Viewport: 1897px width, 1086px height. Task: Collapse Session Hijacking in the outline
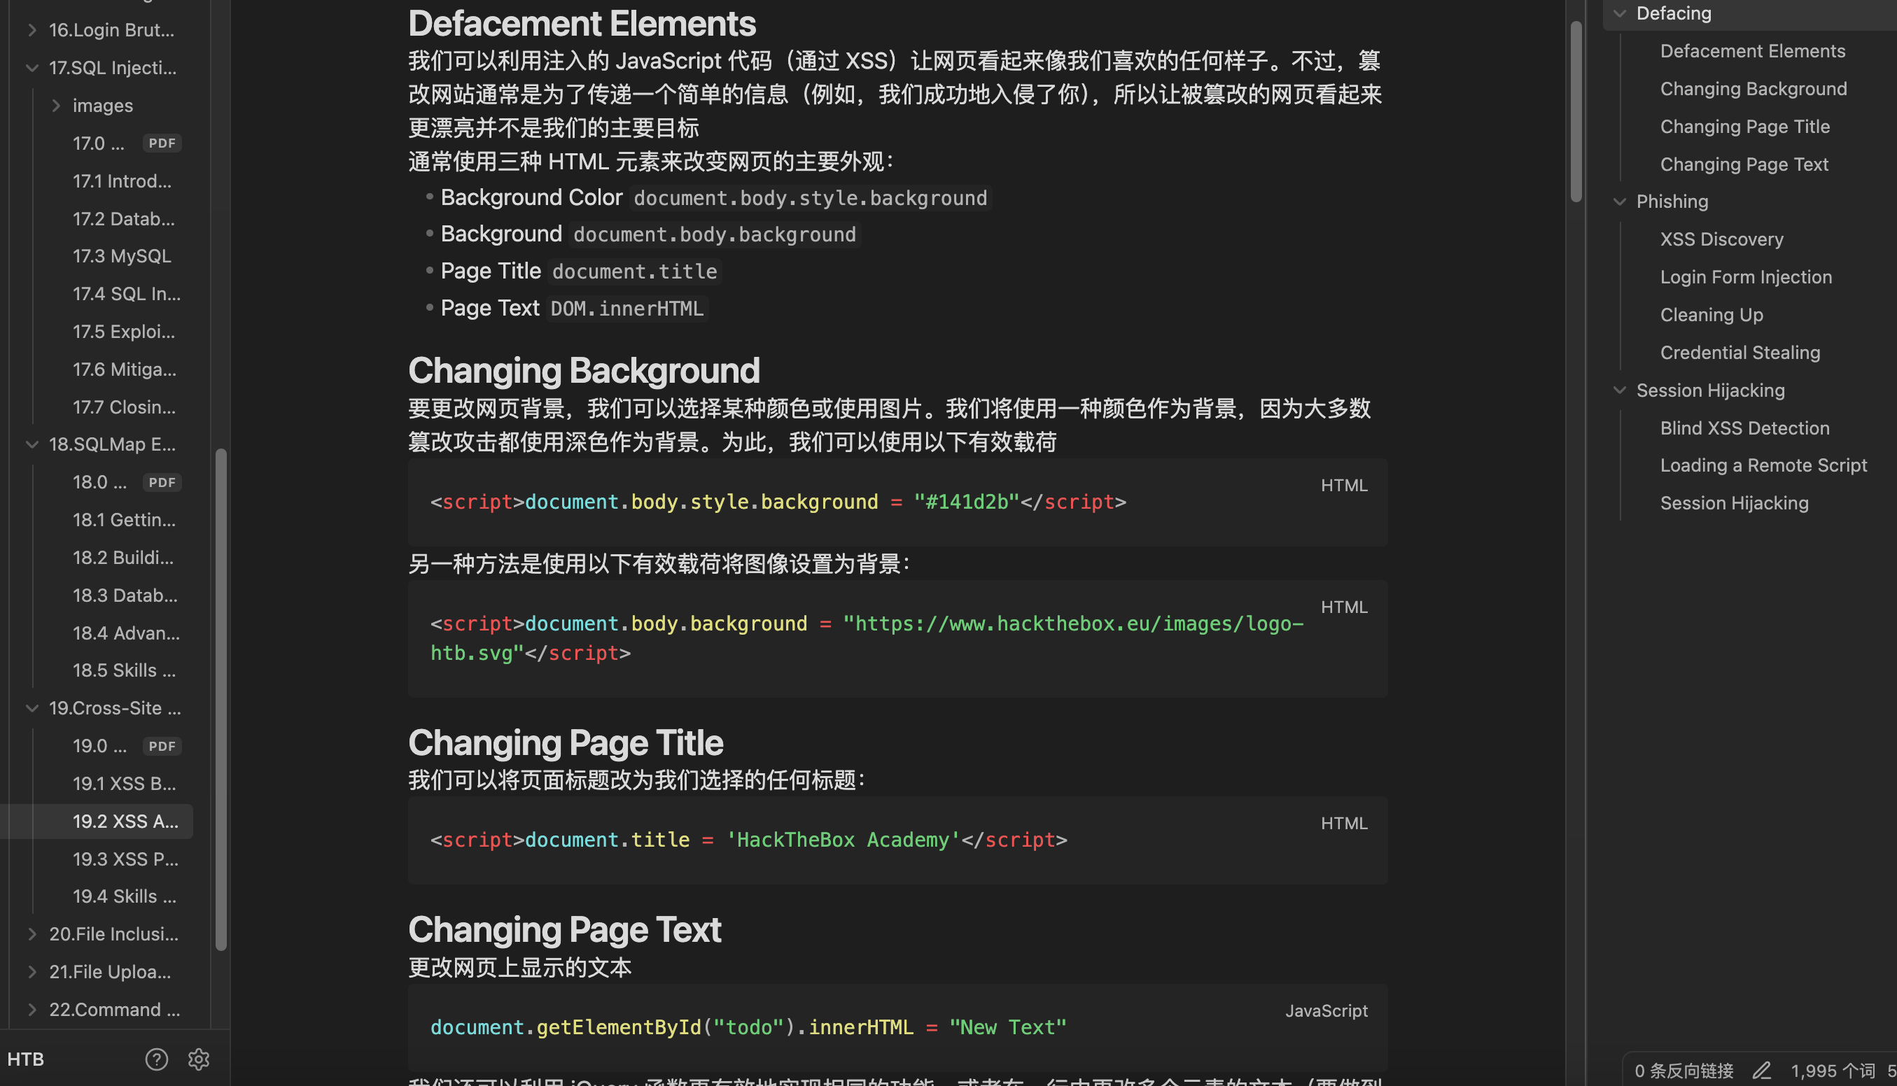[1620, 389]
